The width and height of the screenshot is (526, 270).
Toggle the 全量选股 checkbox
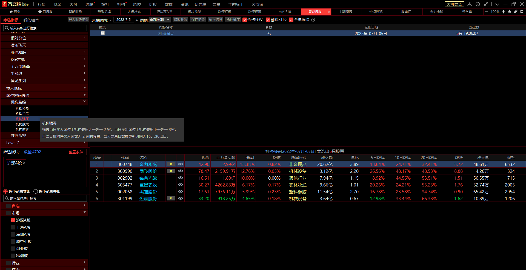(291, 20)
